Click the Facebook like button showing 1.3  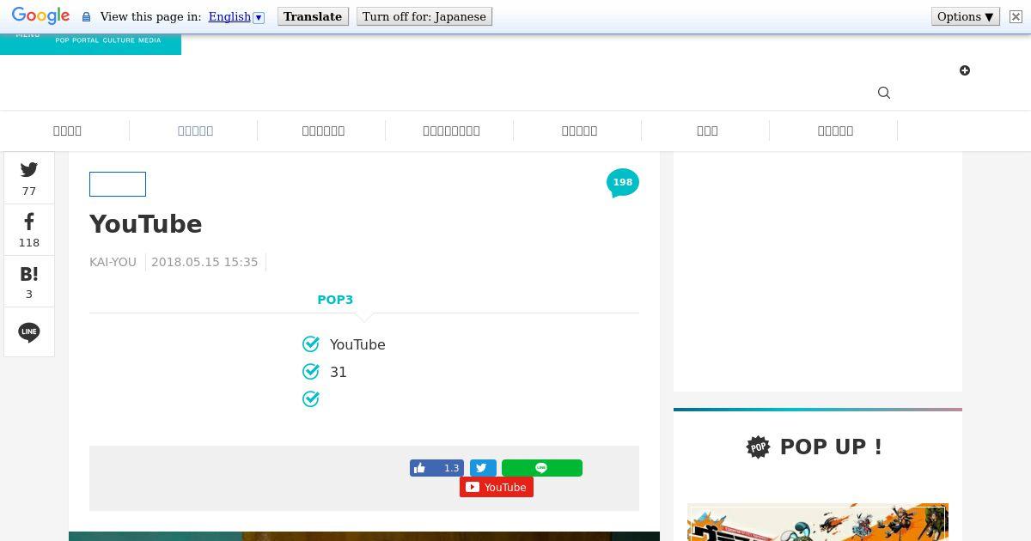click(436, 468)
